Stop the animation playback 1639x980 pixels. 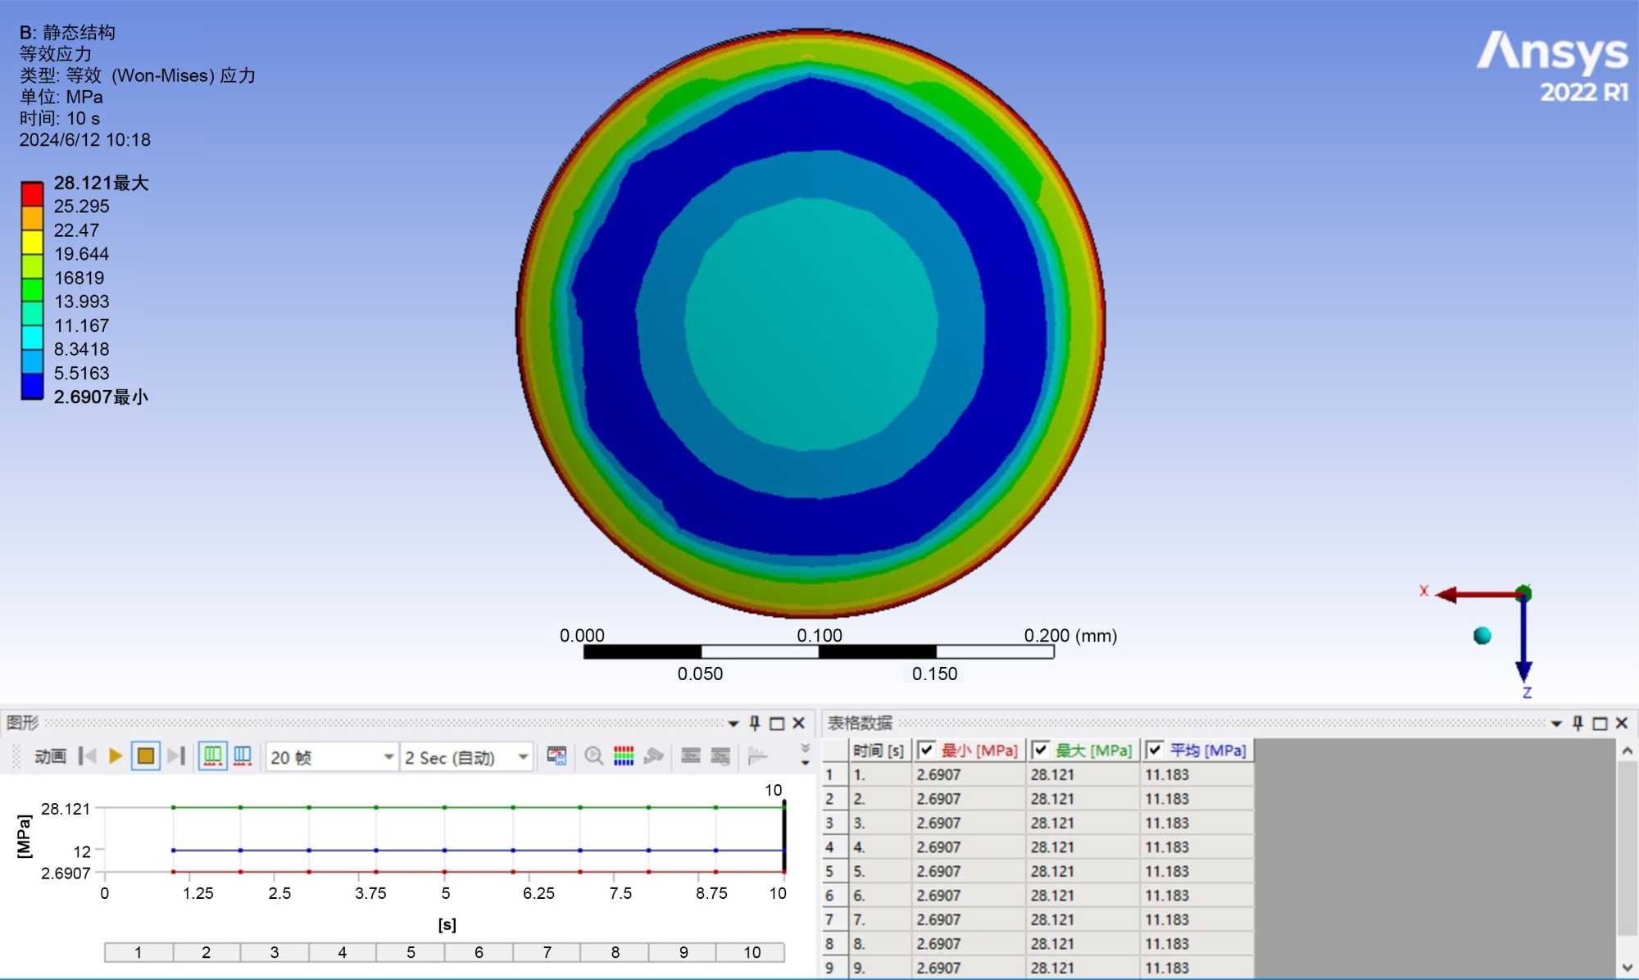[x=146, y=756]
